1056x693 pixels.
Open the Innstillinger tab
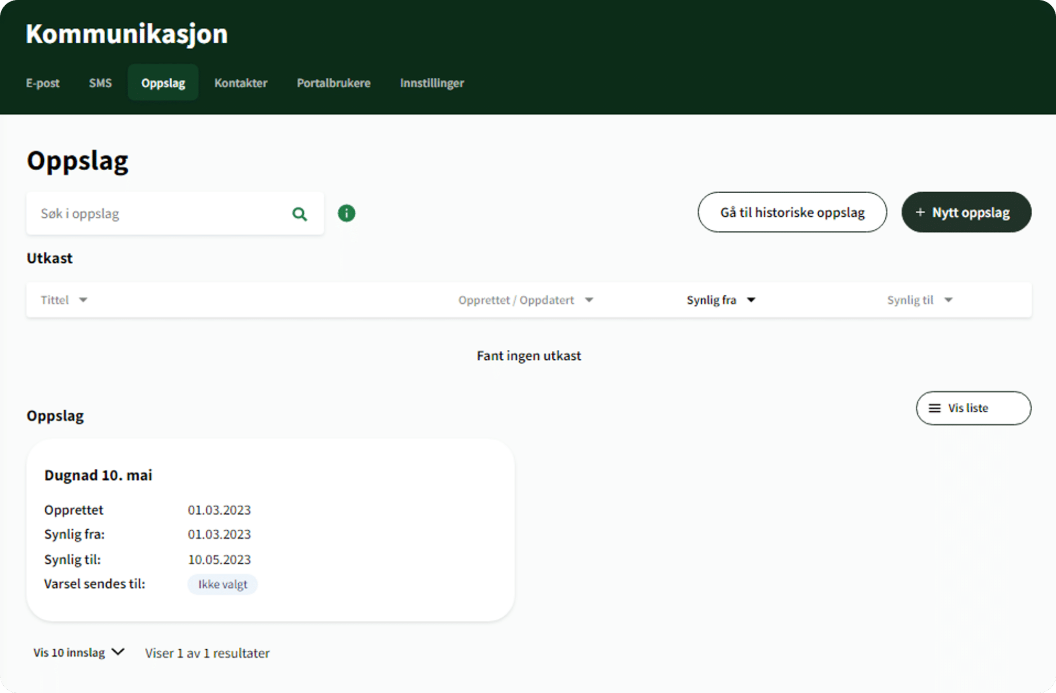click(x=432, y=83)
